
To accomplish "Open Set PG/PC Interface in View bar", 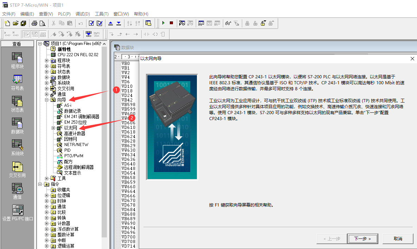I will pos(18,213).
